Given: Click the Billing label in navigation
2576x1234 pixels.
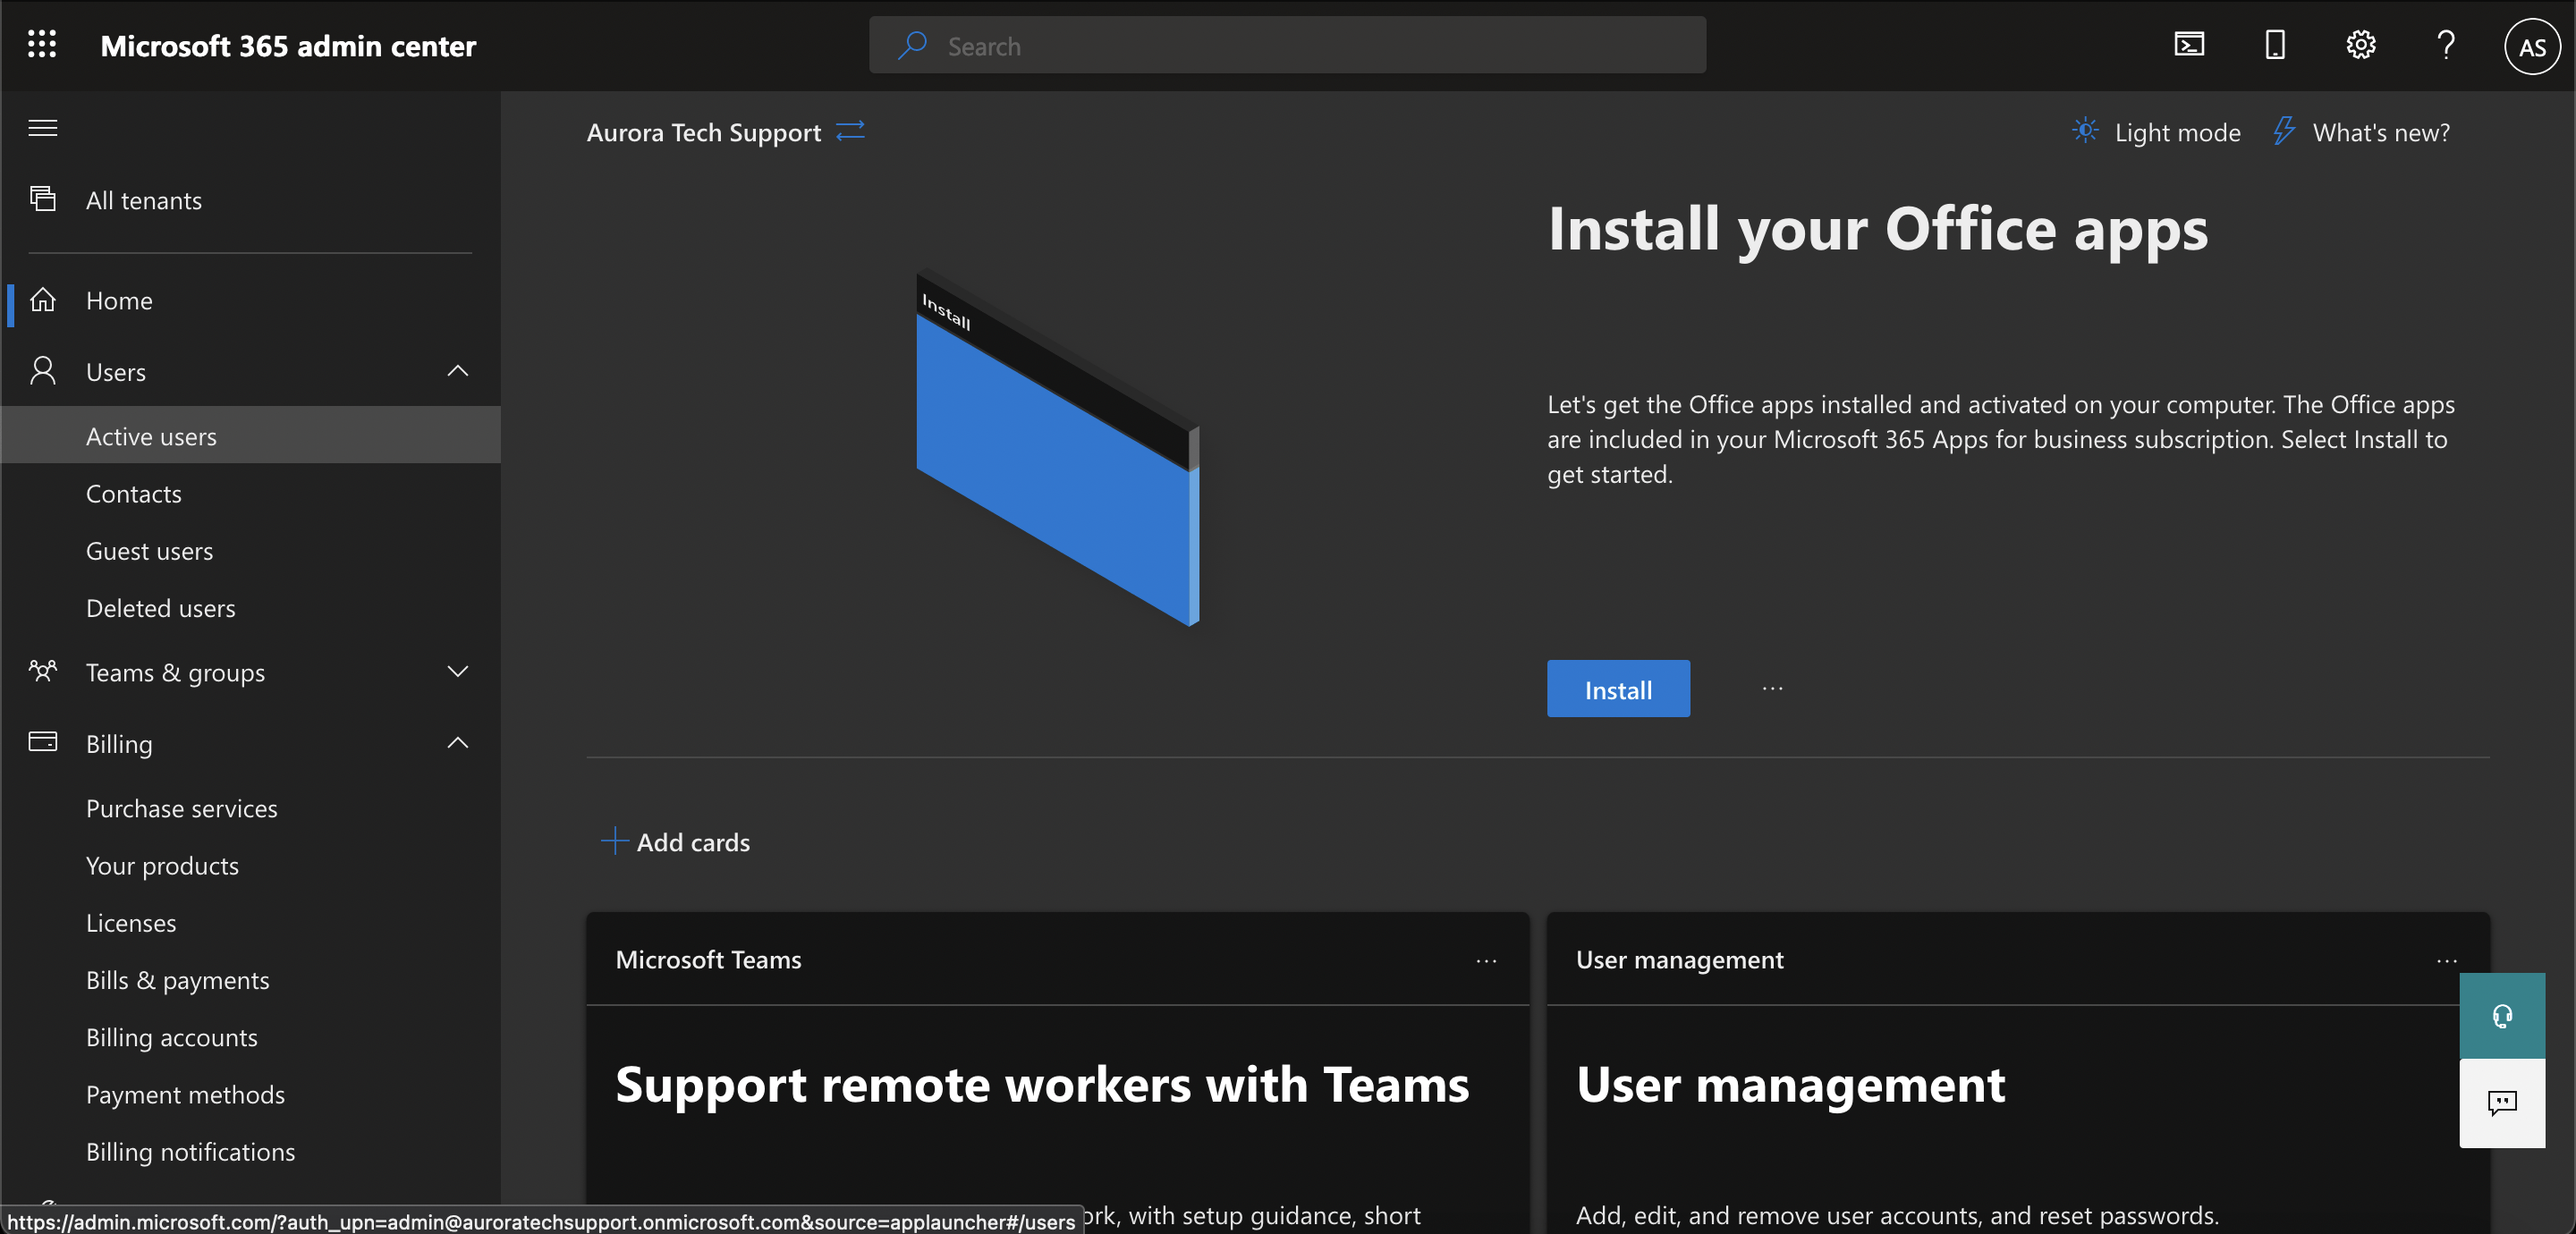Looking at the screenshot, I should (119, 743).
